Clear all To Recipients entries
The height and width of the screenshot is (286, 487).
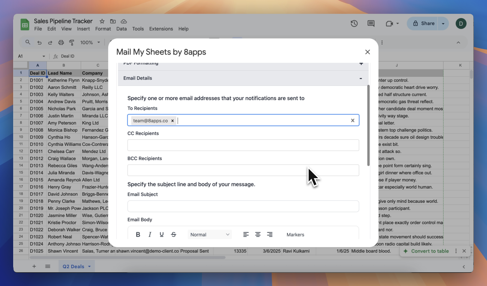[353, 120]
